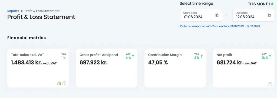Screen dimensions: 277x98
Task: Open the End date calendar icon
Action: [x=269, y=15]
